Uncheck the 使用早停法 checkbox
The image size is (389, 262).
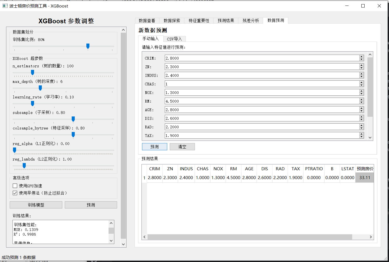coord(15,193)
